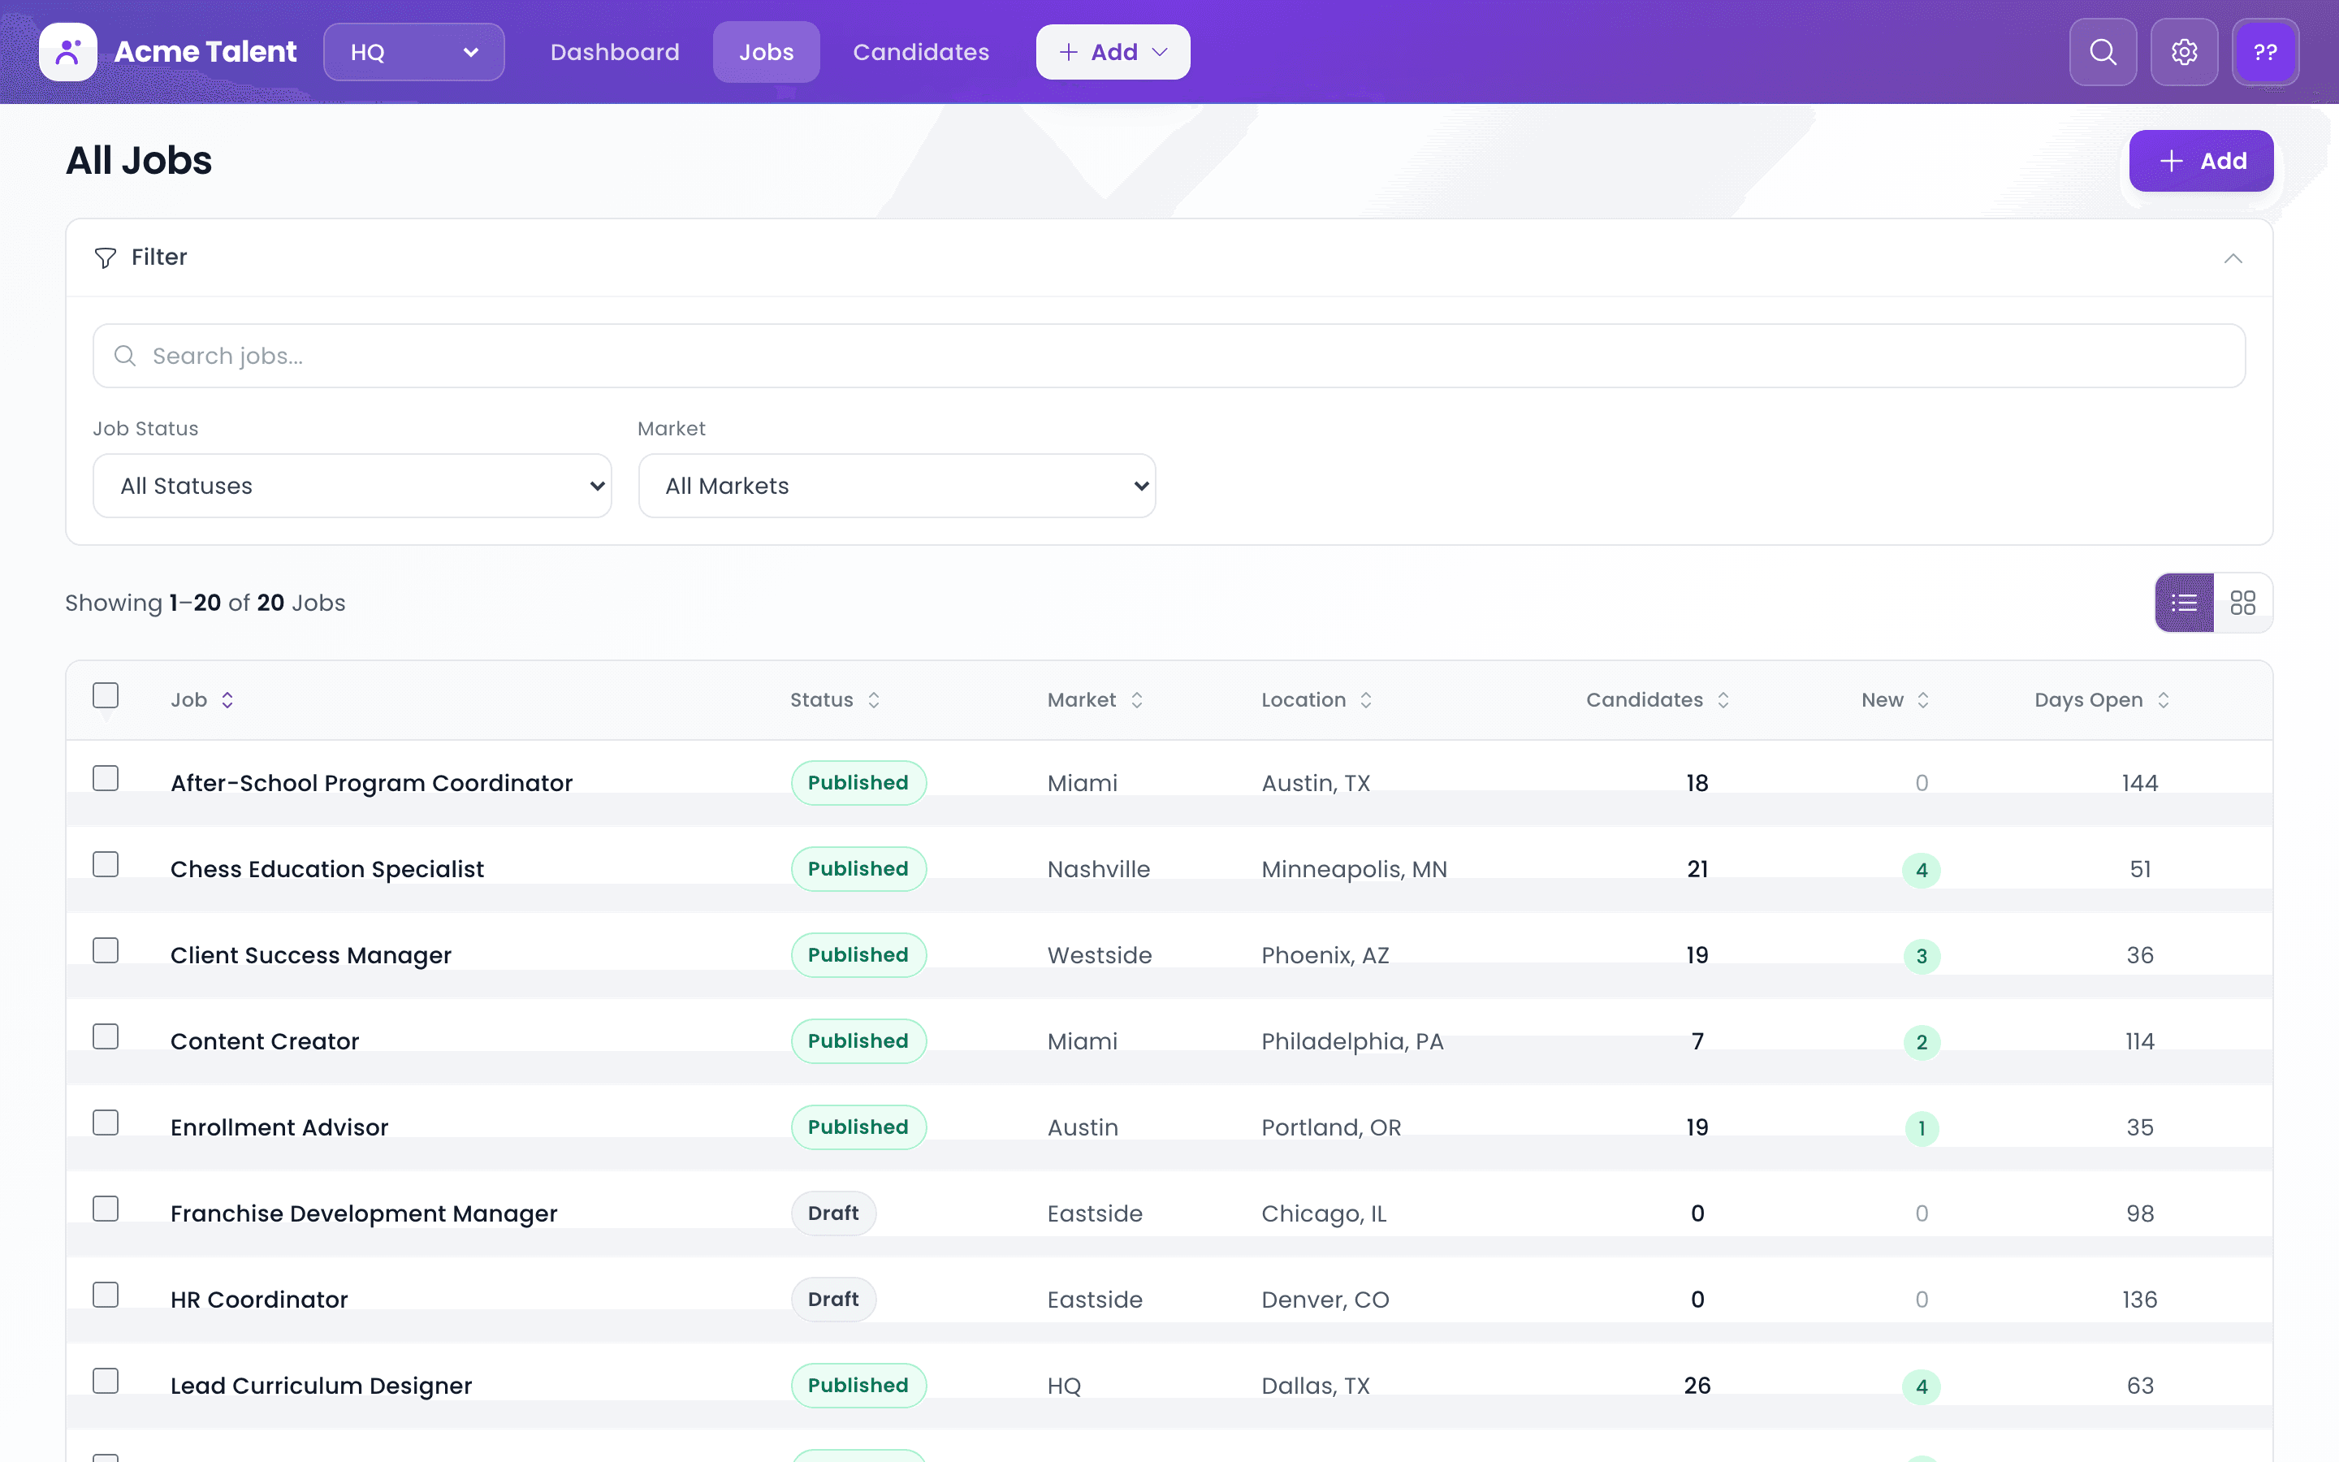
Task: Click the new-candidates badge for Client Success Manager
Action: pos(1922,955)
